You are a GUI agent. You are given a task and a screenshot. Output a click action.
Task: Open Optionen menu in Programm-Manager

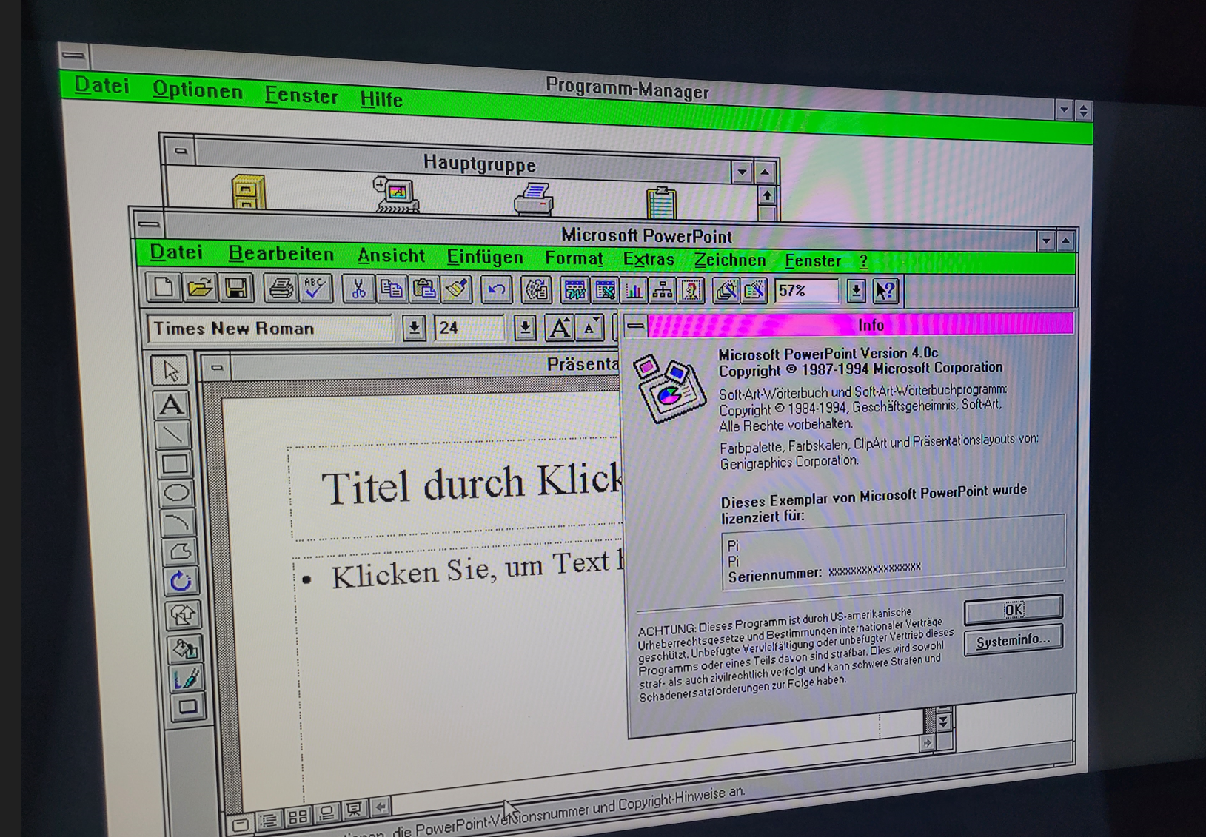tap(198, 90)
